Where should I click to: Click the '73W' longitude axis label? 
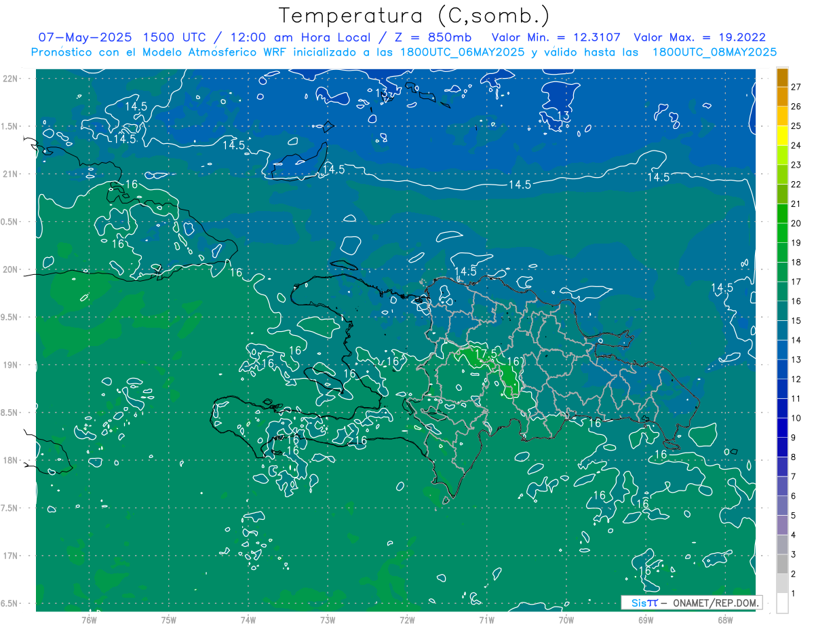click(328, 620)
